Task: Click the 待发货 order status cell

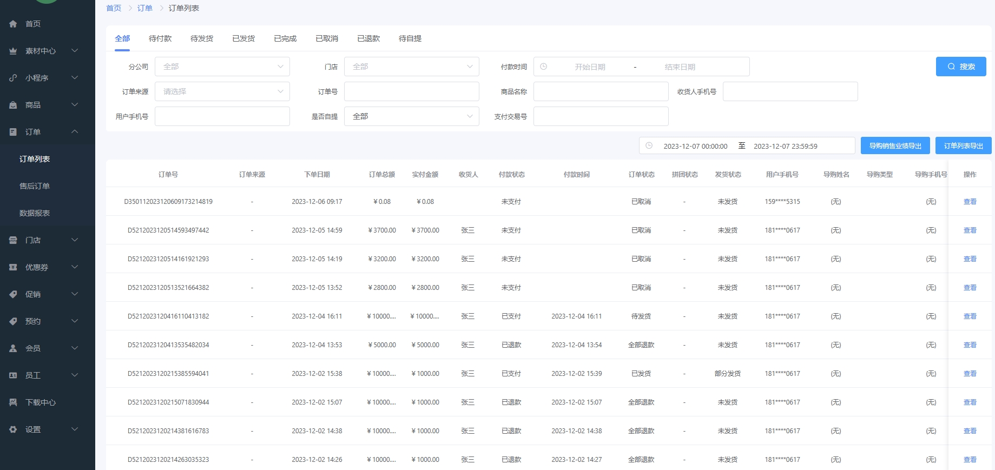Action: pyautogui.click(x=641, y=316)
